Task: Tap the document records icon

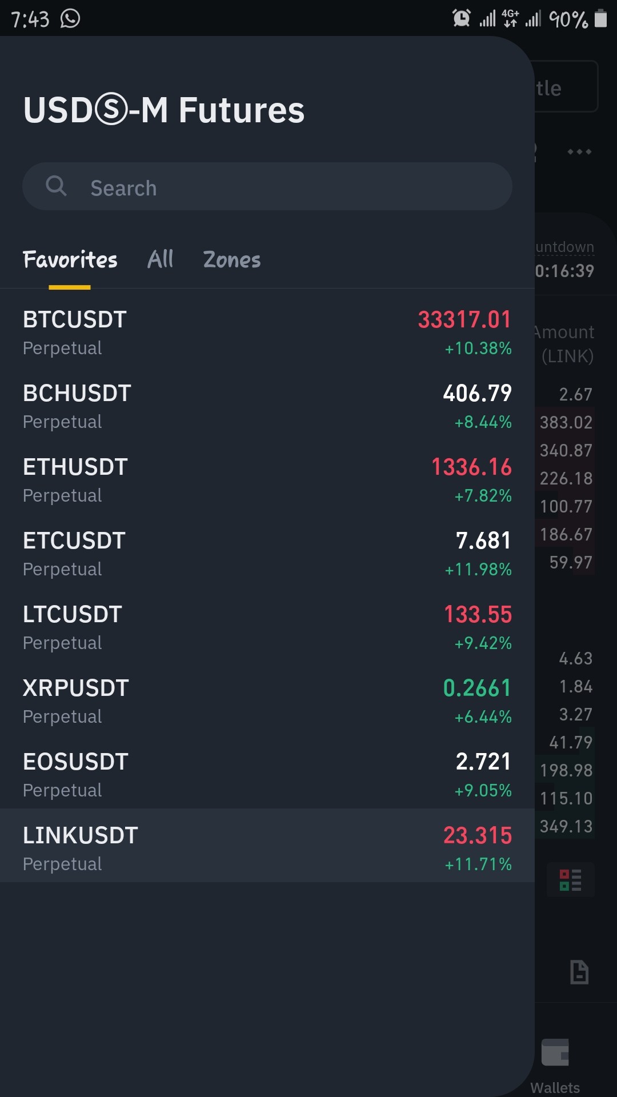Action: point(579,972)
